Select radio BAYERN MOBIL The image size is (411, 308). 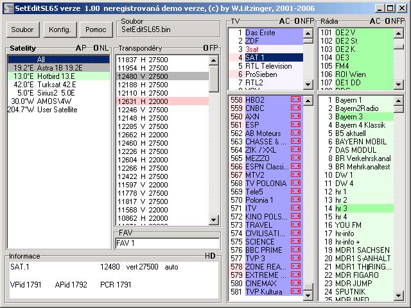(356, 142)
